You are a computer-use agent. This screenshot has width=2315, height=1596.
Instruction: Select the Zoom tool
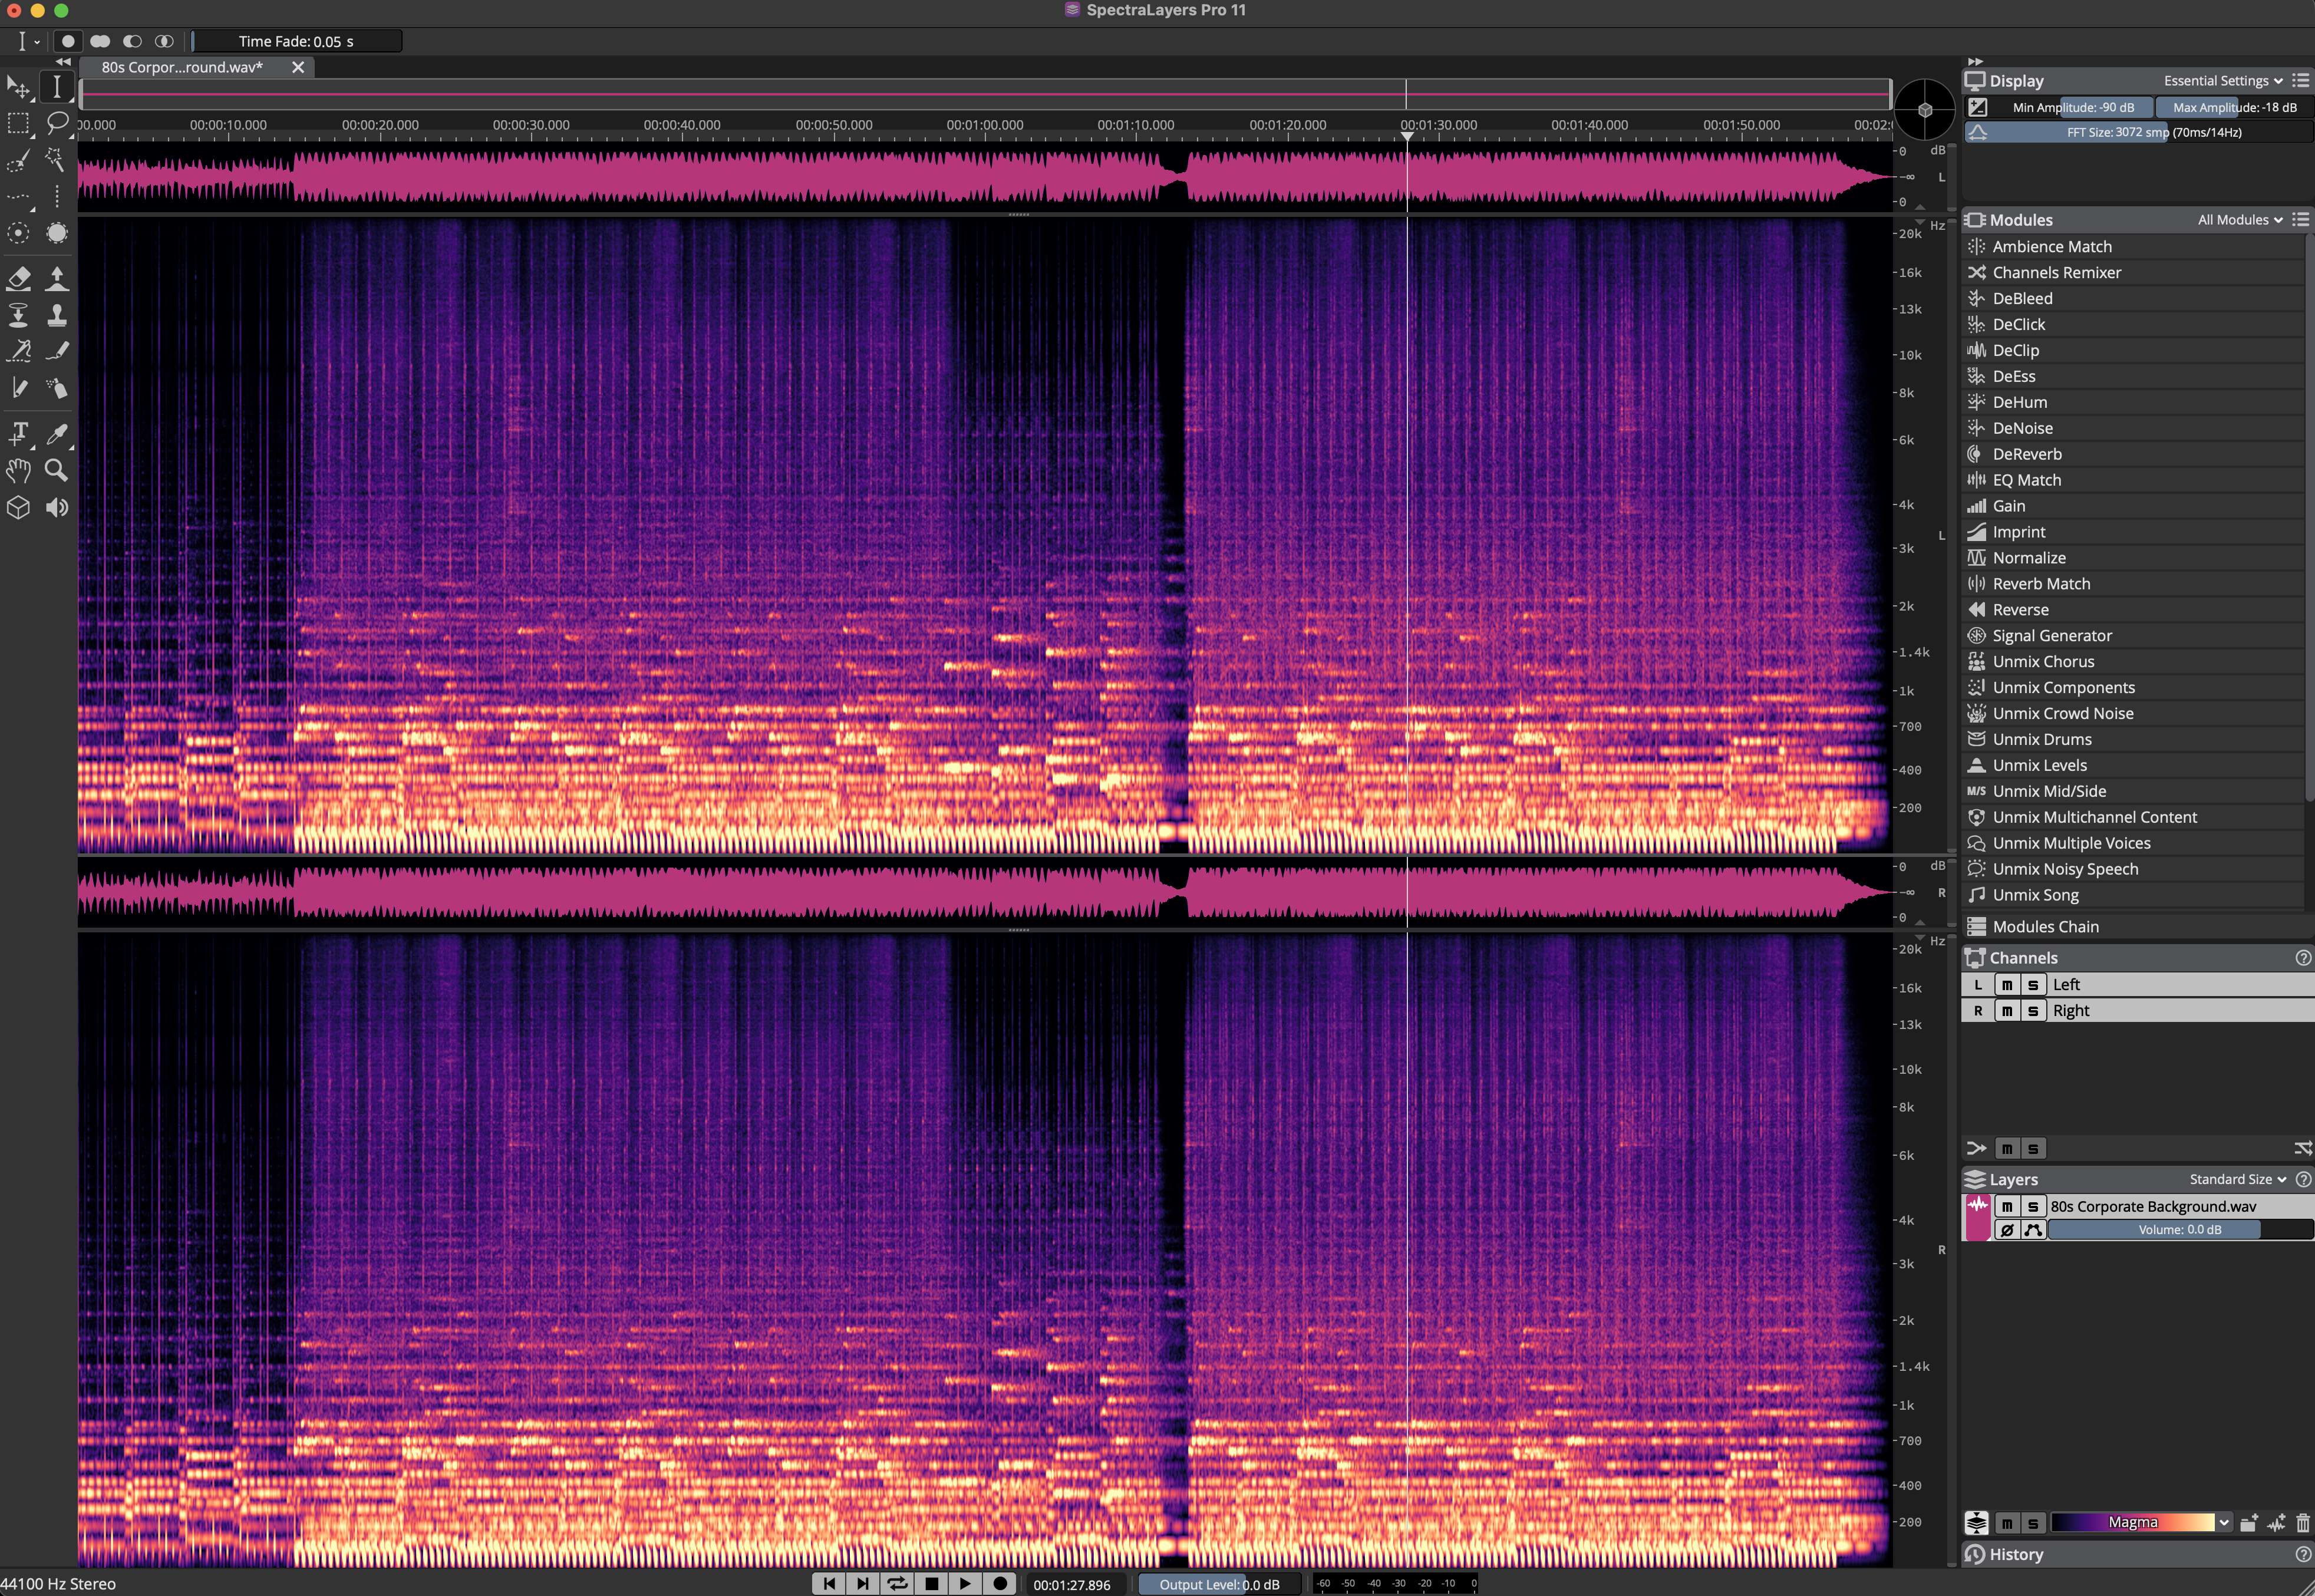pyautogui.click(x=57, y=471)
